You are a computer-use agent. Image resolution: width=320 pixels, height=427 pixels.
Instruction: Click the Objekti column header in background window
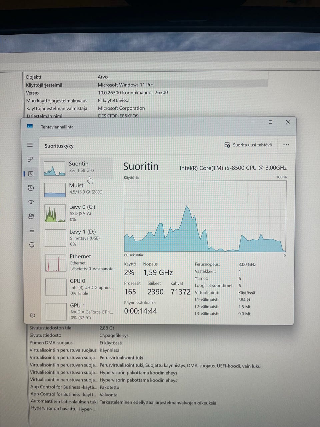tap(33, 77)
